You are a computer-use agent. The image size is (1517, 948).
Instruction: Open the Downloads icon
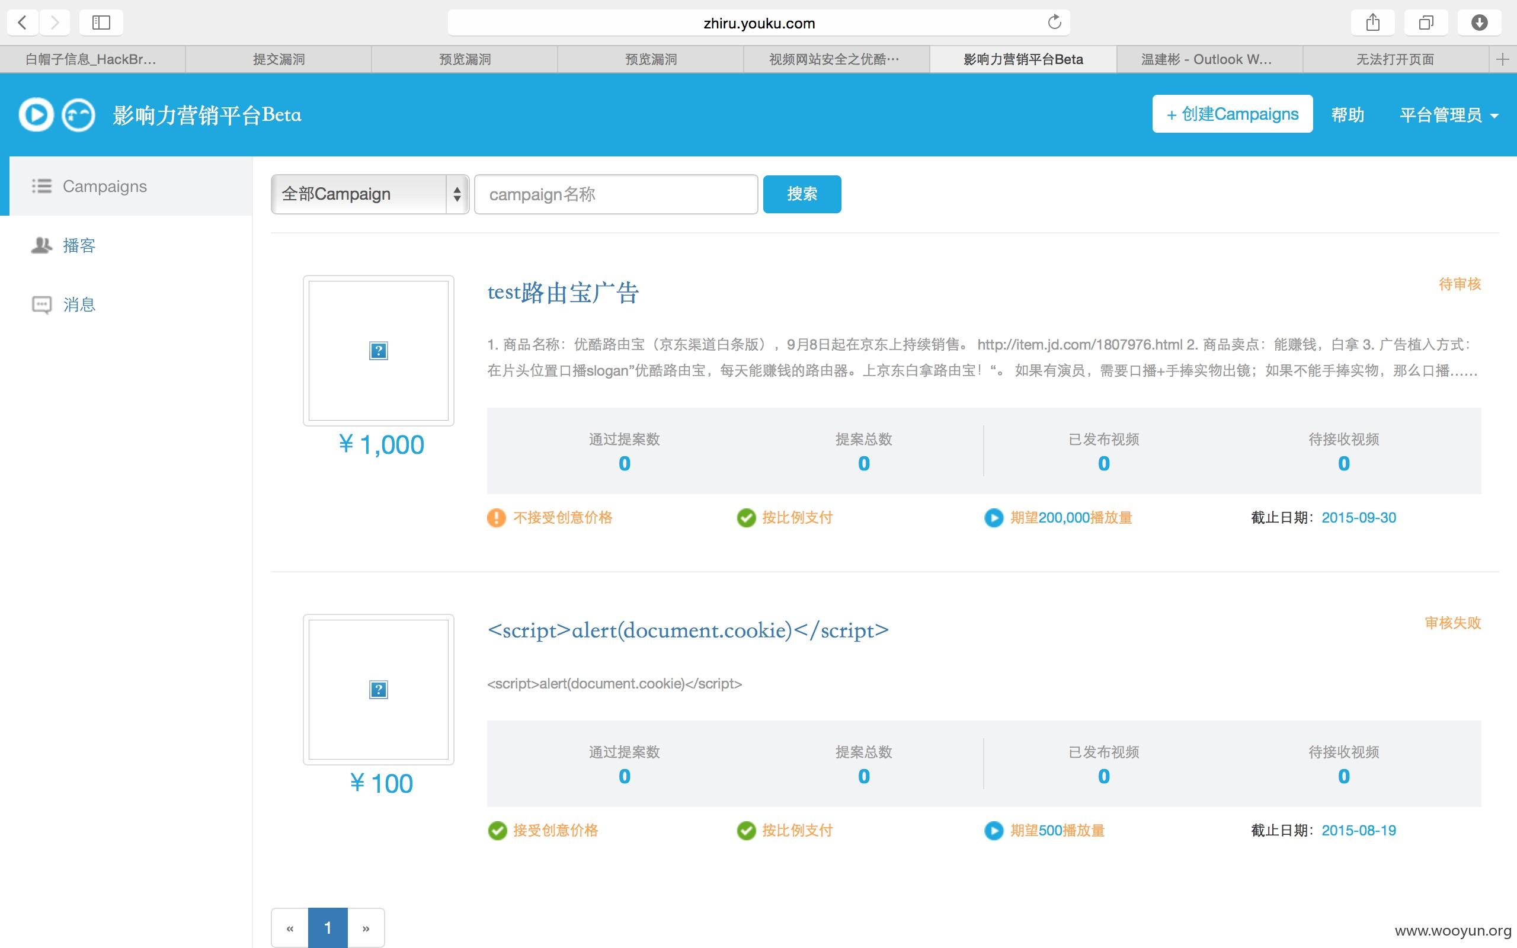pos(1480,23)
